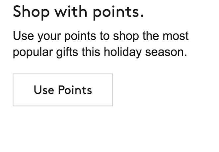Click the 'Shop with points.' heading

[78, 12]
